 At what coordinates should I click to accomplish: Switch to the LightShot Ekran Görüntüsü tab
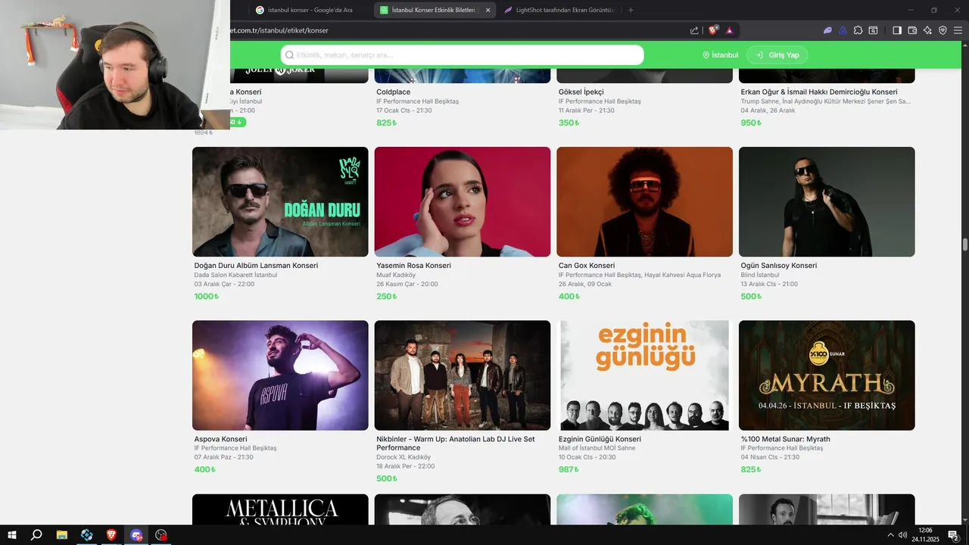pyautogui.click(x=560, y=10)
